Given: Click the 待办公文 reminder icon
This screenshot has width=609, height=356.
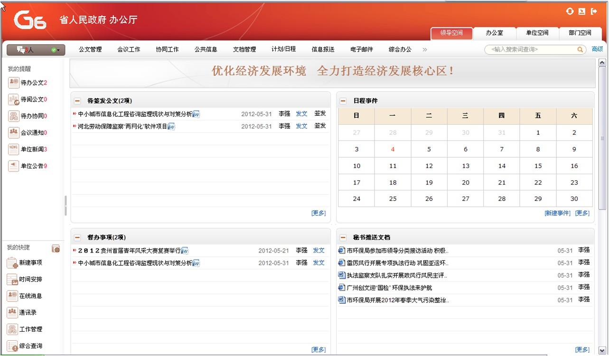Looking at the screenshot, I should (13, 83).
